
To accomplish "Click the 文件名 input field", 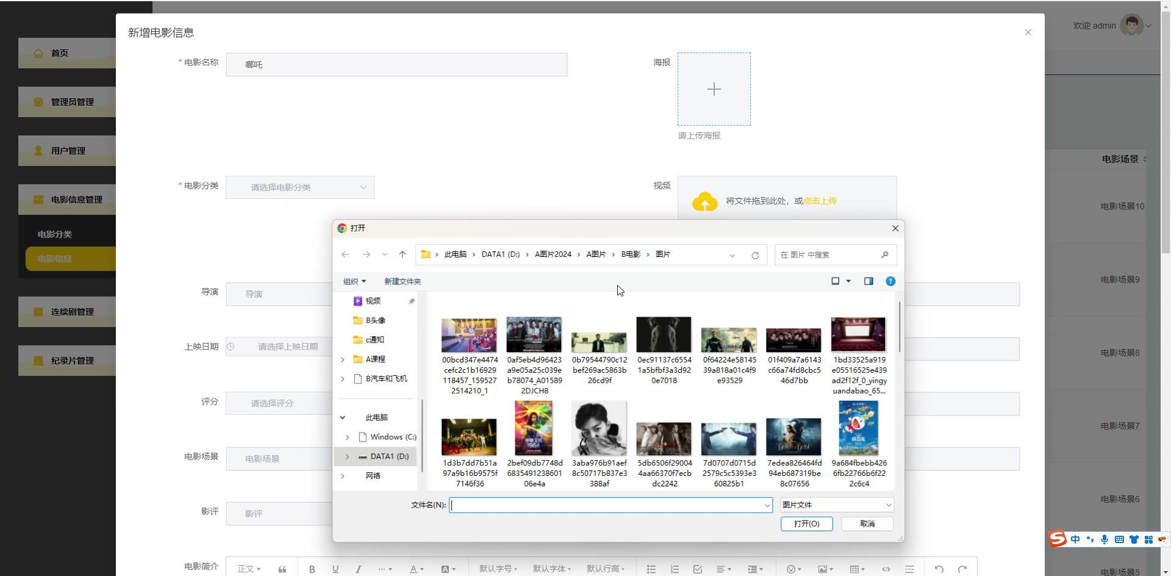I will [607, 505].
